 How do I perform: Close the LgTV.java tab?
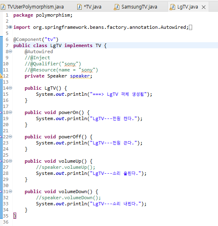(x=203, y=7)
